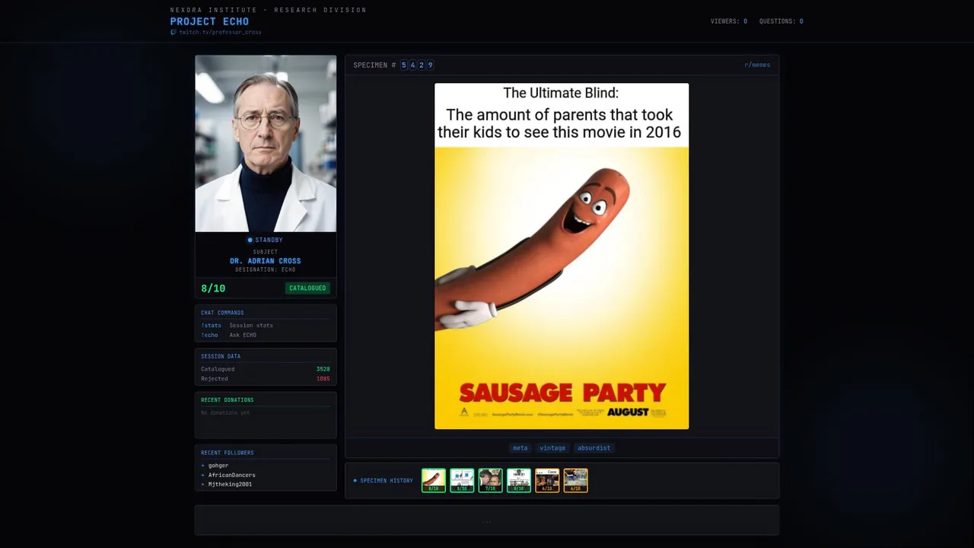
Task: Open first history thumbnail with sausage
Action: point(434,480)
